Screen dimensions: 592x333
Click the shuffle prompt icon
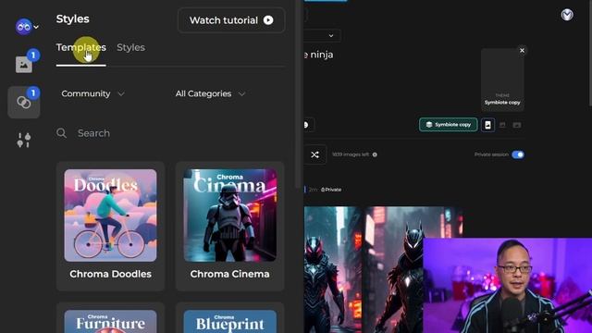pos(314,154)
